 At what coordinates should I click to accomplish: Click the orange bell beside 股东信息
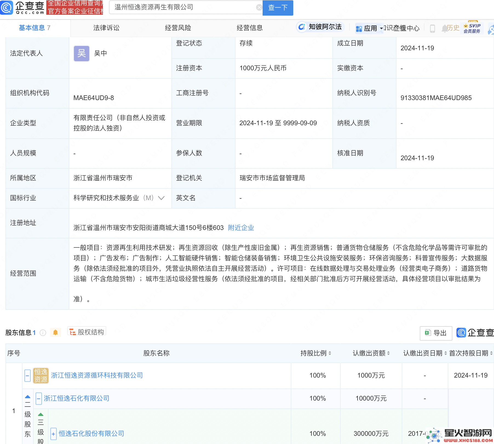(55, 332)
